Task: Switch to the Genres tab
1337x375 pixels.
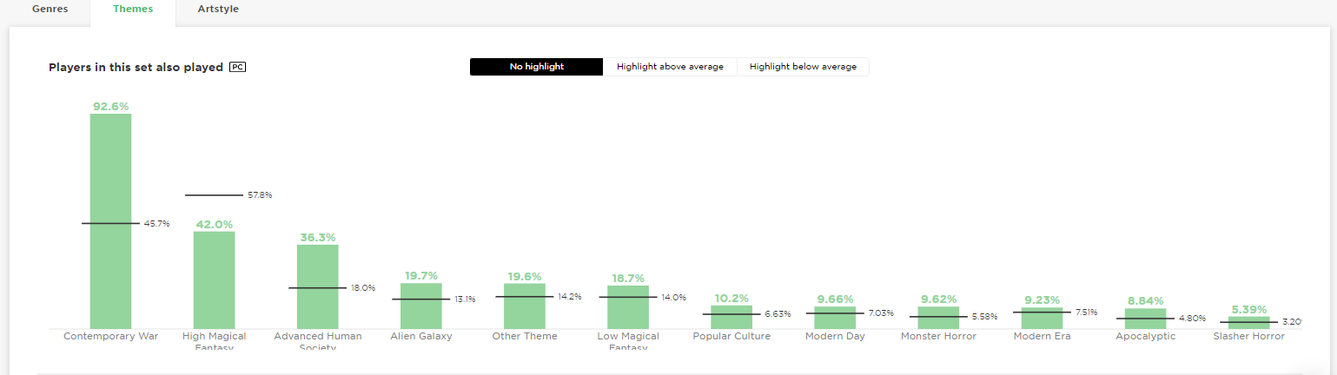Action: 50,10
